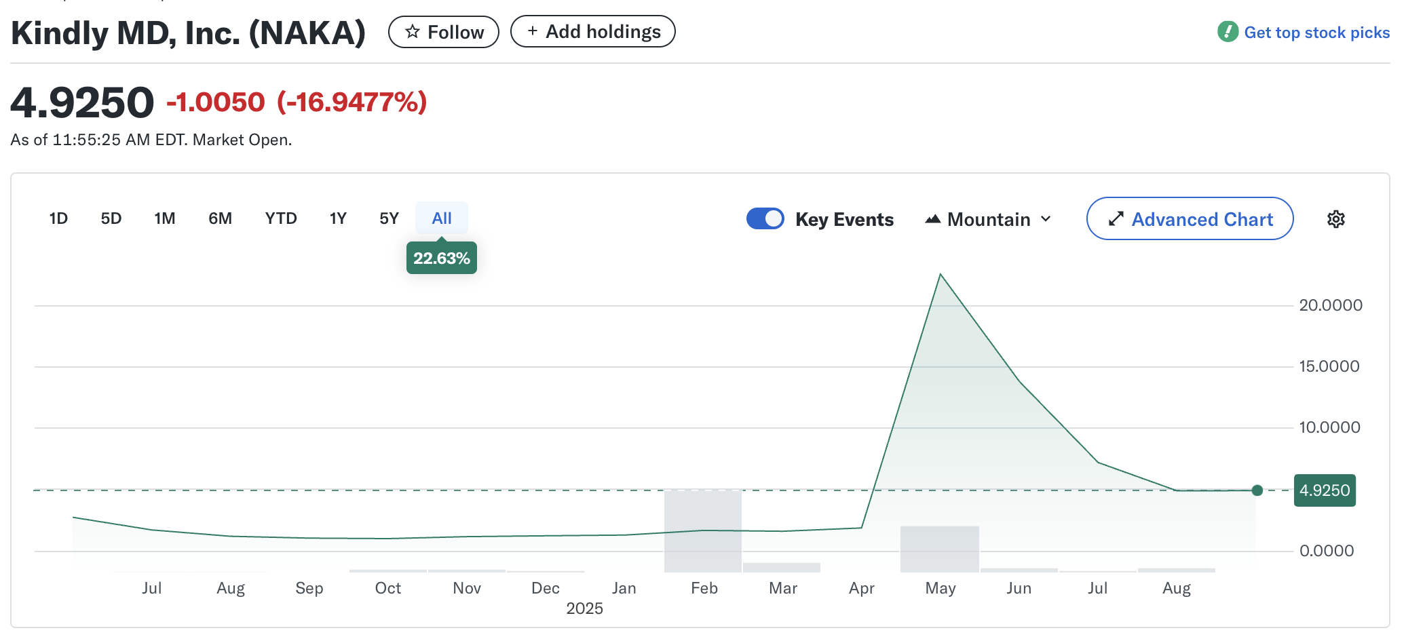1406x639 pixels.
Task: Click the 2025 year label
Action: point(584,608)
